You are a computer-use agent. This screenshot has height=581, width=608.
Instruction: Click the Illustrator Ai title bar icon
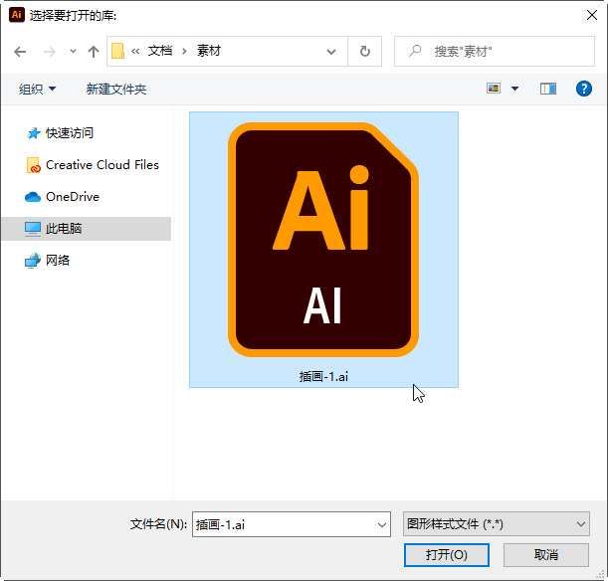(17, 15)
